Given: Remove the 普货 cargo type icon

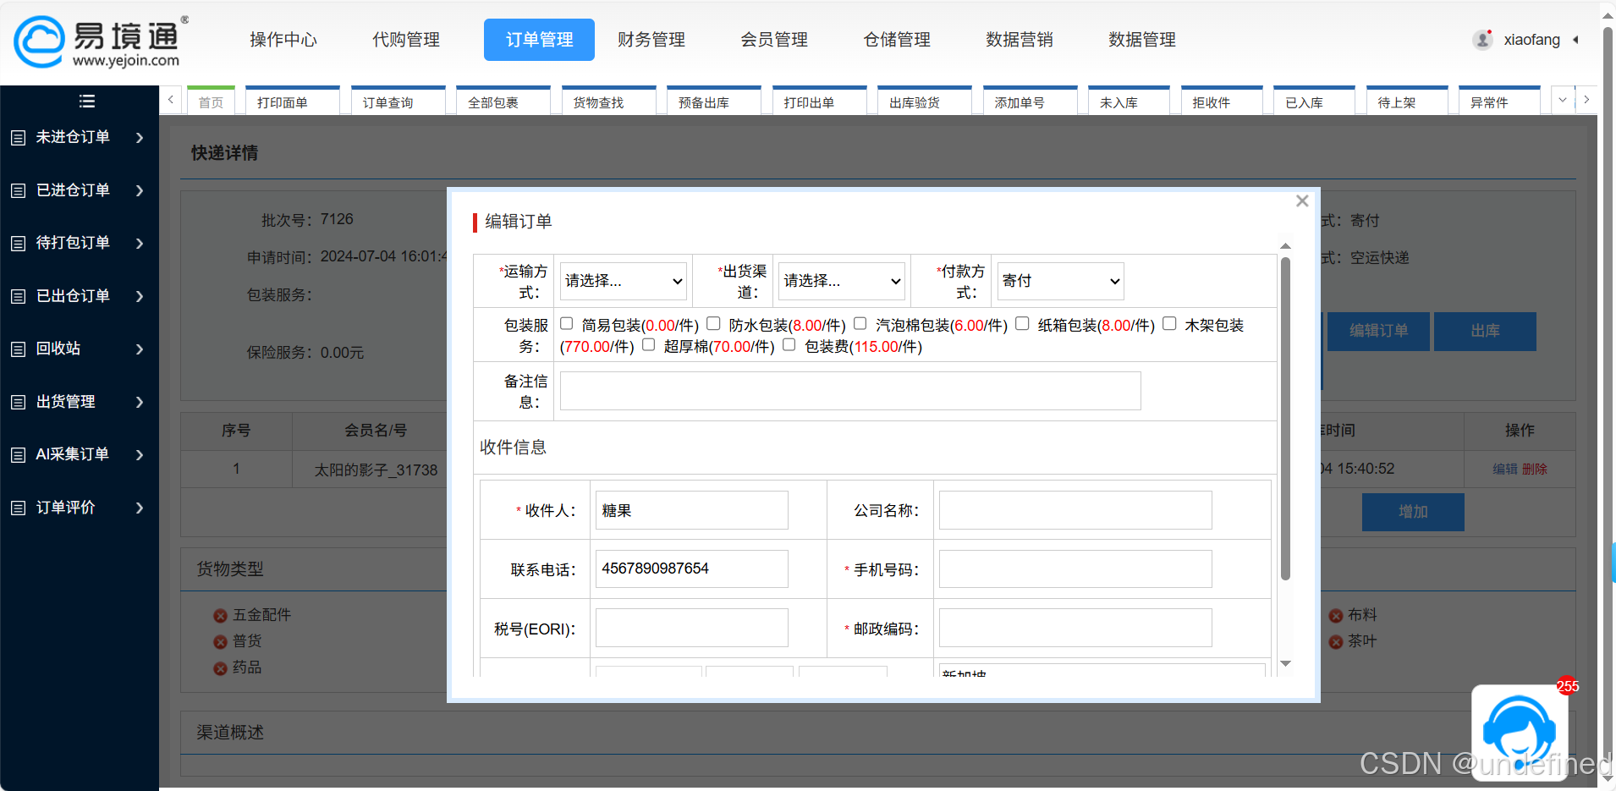Looking at the screenshot, I should [220, 642].
